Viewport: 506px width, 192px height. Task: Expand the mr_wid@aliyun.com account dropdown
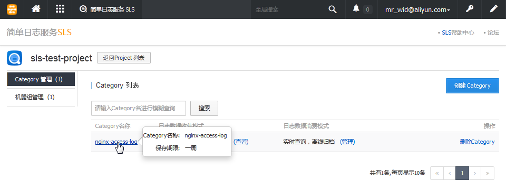(x=417, y=9)
